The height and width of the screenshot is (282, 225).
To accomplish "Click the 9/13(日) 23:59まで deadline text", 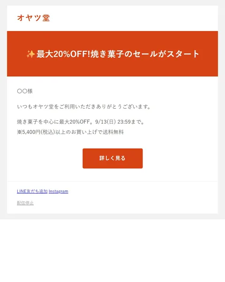I will click(120, 122).
